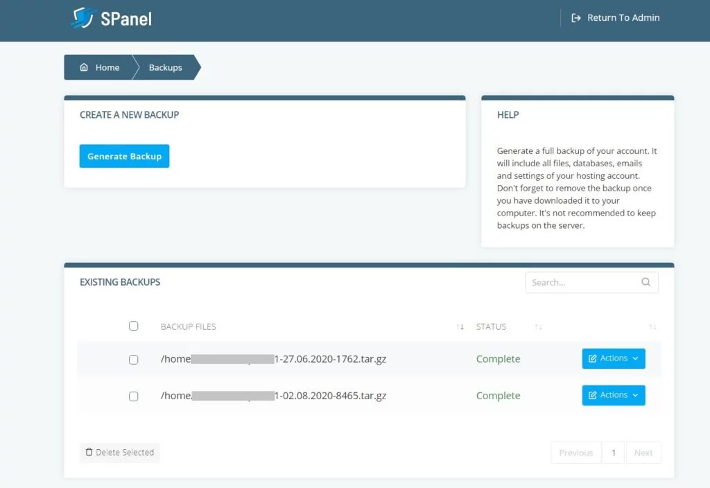
Task: Go to pagination page 1
Action: [x=614, y=453]
